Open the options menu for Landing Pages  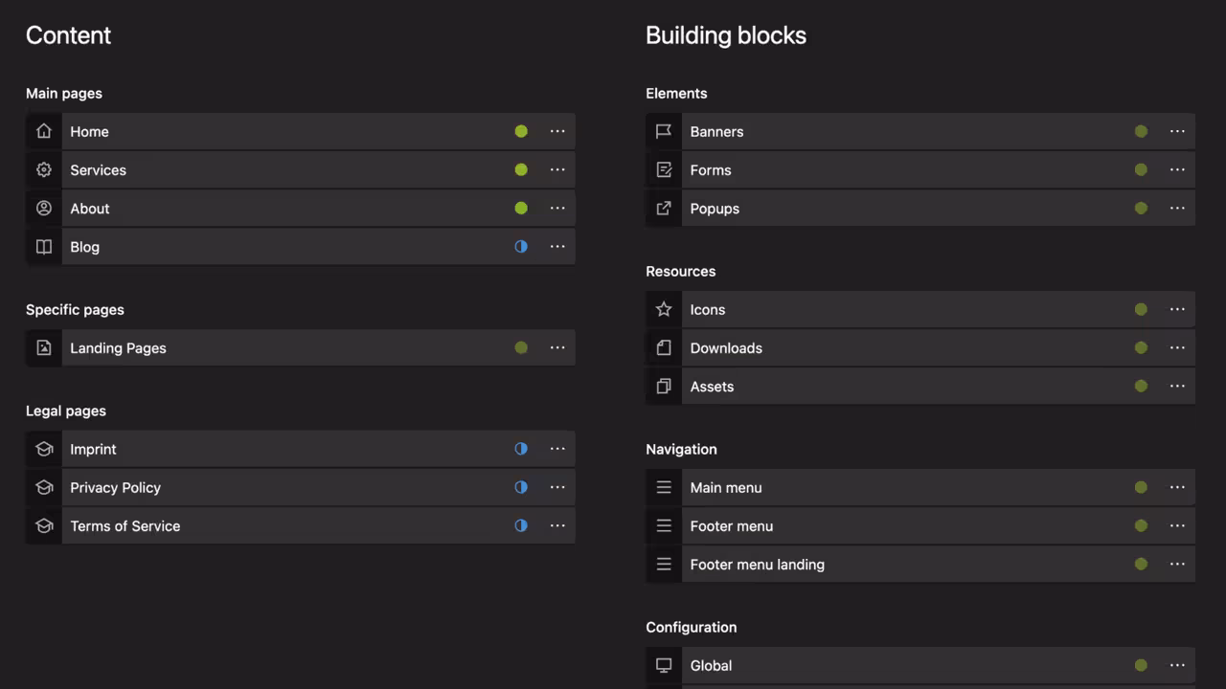click(x=557, y=347)
